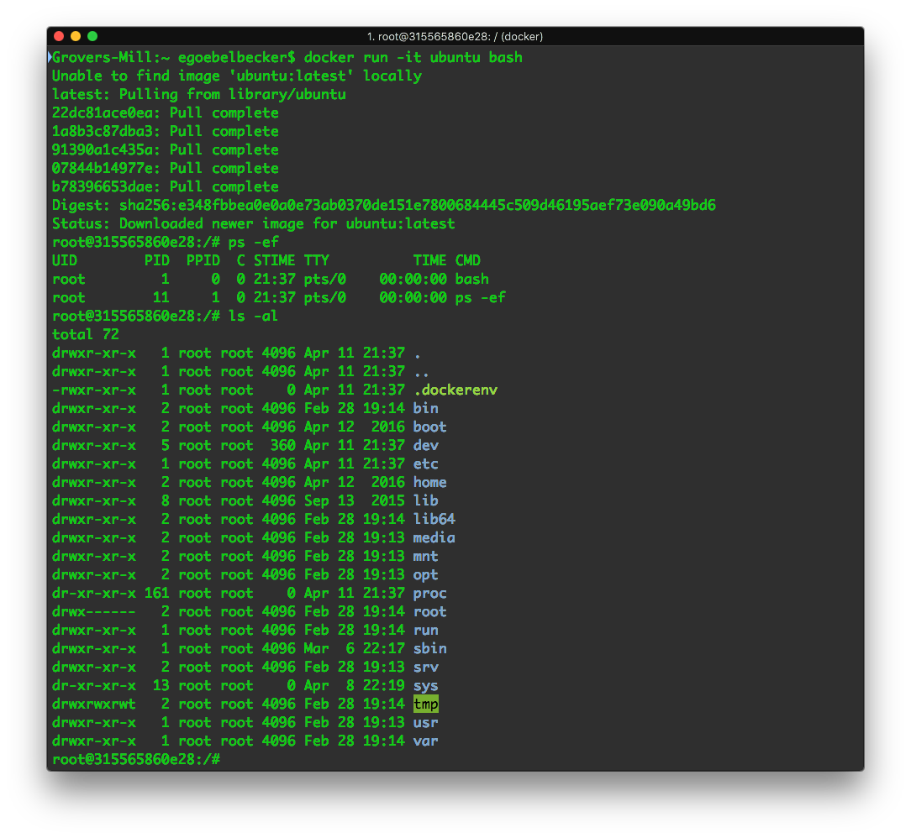Click the 'sbin' directory name
911x838 pixels.
pos(430,649)
